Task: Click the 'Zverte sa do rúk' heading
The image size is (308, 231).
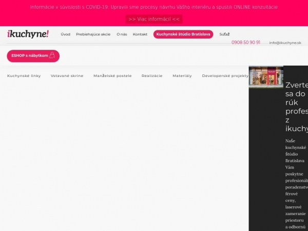Action: [296, 107]
